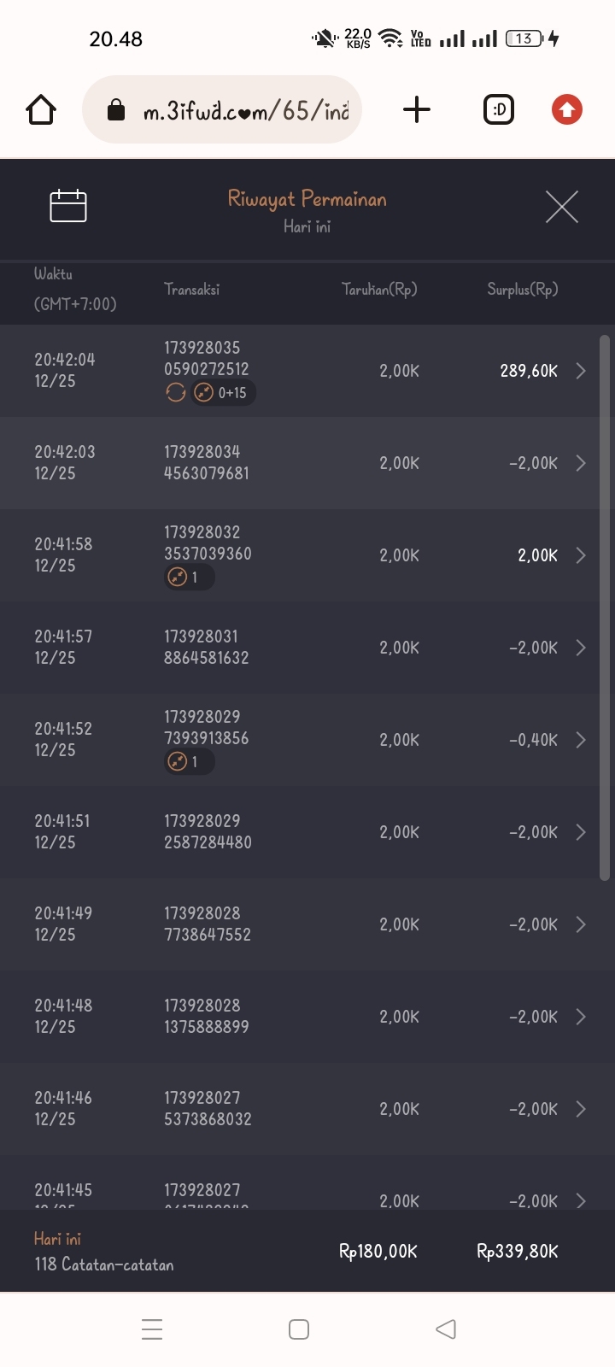Expand the 20:41:49 transaction row chevron

[x=581, y=924]
